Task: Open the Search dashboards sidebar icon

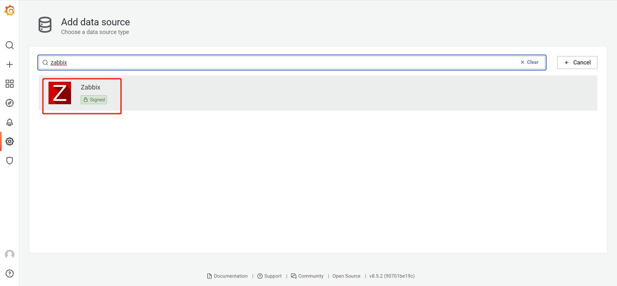Action: [10, 45]
